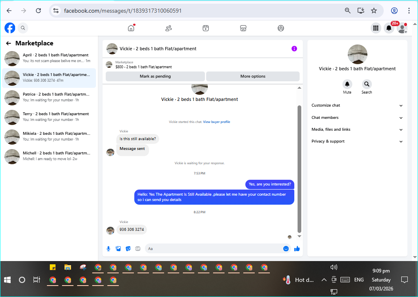Screen dimensions: 418x297
Task: Choose a GIF with the GIF icon
Action: tap(138, 249)
